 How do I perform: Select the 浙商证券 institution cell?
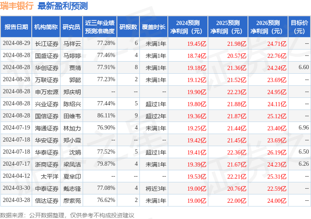[47, 164]
